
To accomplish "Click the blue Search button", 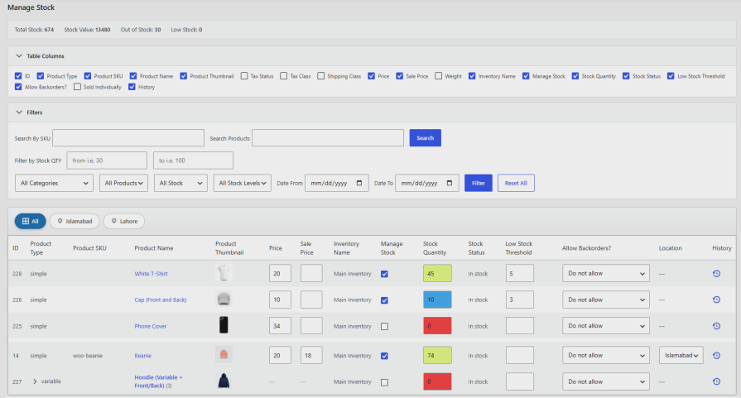I will tap(426, 138).
